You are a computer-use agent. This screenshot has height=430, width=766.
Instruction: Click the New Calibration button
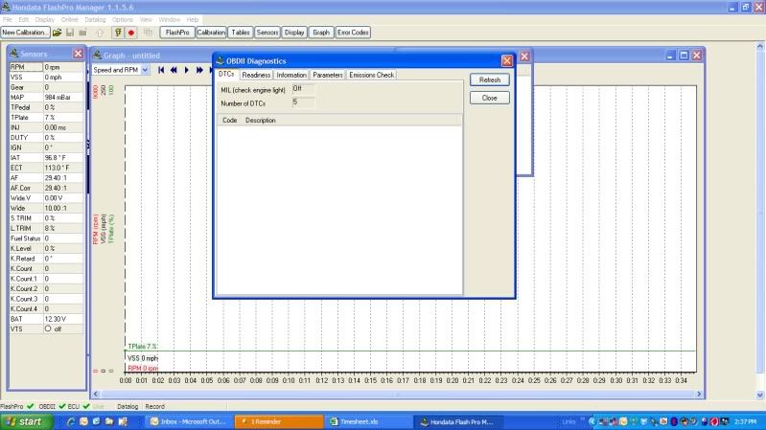[25, 33]
